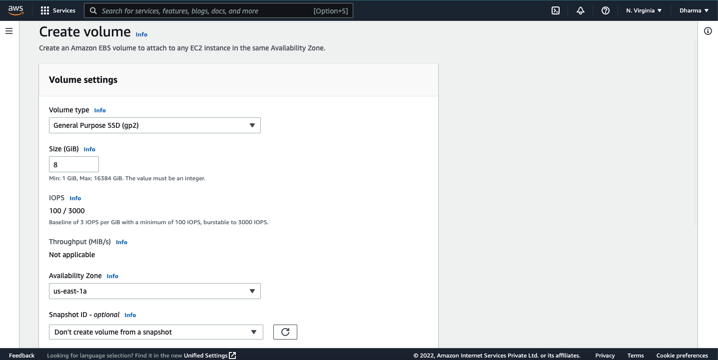This screenshot has height=360, width=718.
Task: Click the 'Baseline of 3 IOPS per GiB' description
Action: (159, 222)
